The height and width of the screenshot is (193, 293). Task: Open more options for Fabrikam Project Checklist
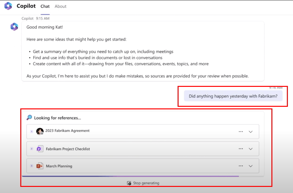(x=241, y=149)
